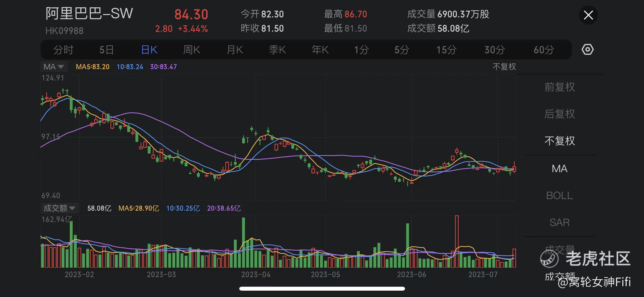The width and height of the screenshot is (644, 297).
Task: Select BOLL indicator in side panel
Action: [x=560, y=196]
